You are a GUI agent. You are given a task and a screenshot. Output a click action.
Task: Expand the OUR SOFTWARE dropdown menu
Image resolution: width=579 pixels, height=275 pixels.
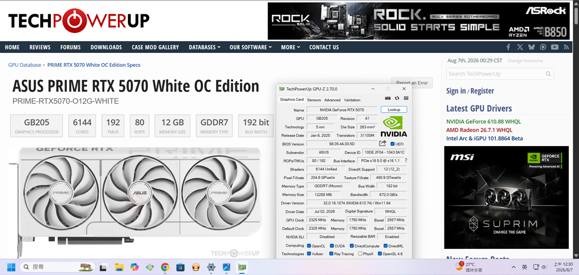(251, 47)
